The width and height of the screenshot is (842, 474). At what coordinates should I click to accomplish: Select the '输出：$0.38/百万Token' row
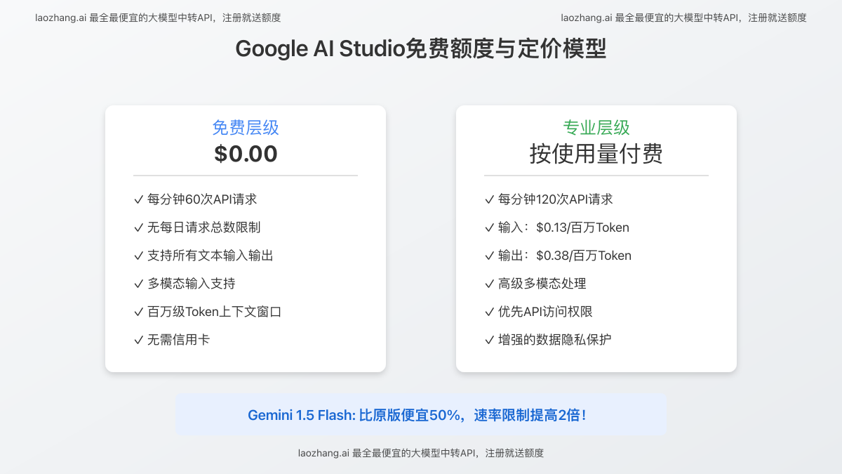click(x=558, y=256)
